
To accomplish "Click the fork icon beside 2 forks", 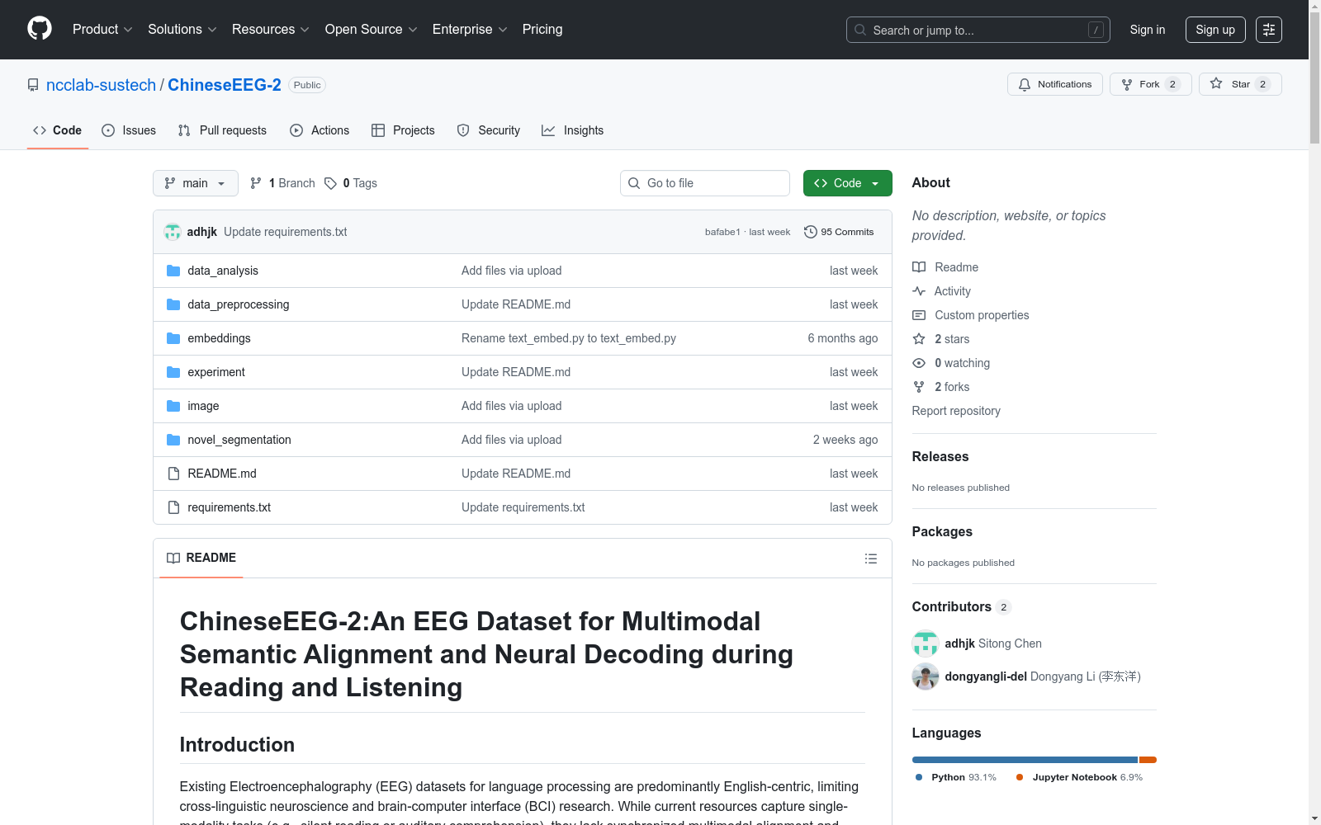I will pos(919,387).
